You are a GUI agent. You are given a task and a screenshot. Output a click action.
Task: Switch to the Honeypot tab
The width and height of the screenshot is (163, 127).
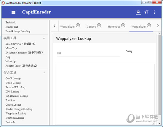[114, 27]
